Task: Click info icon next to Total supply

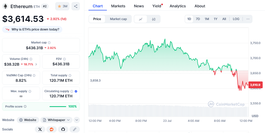Action: point(70,75)
